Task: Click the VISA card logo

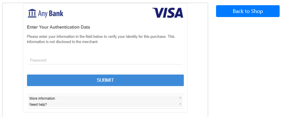Action: [x=168, y=13]
